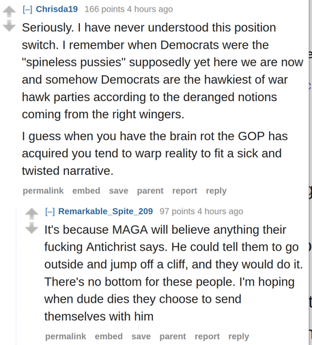Downvote Chrisda19's comment

9,26
